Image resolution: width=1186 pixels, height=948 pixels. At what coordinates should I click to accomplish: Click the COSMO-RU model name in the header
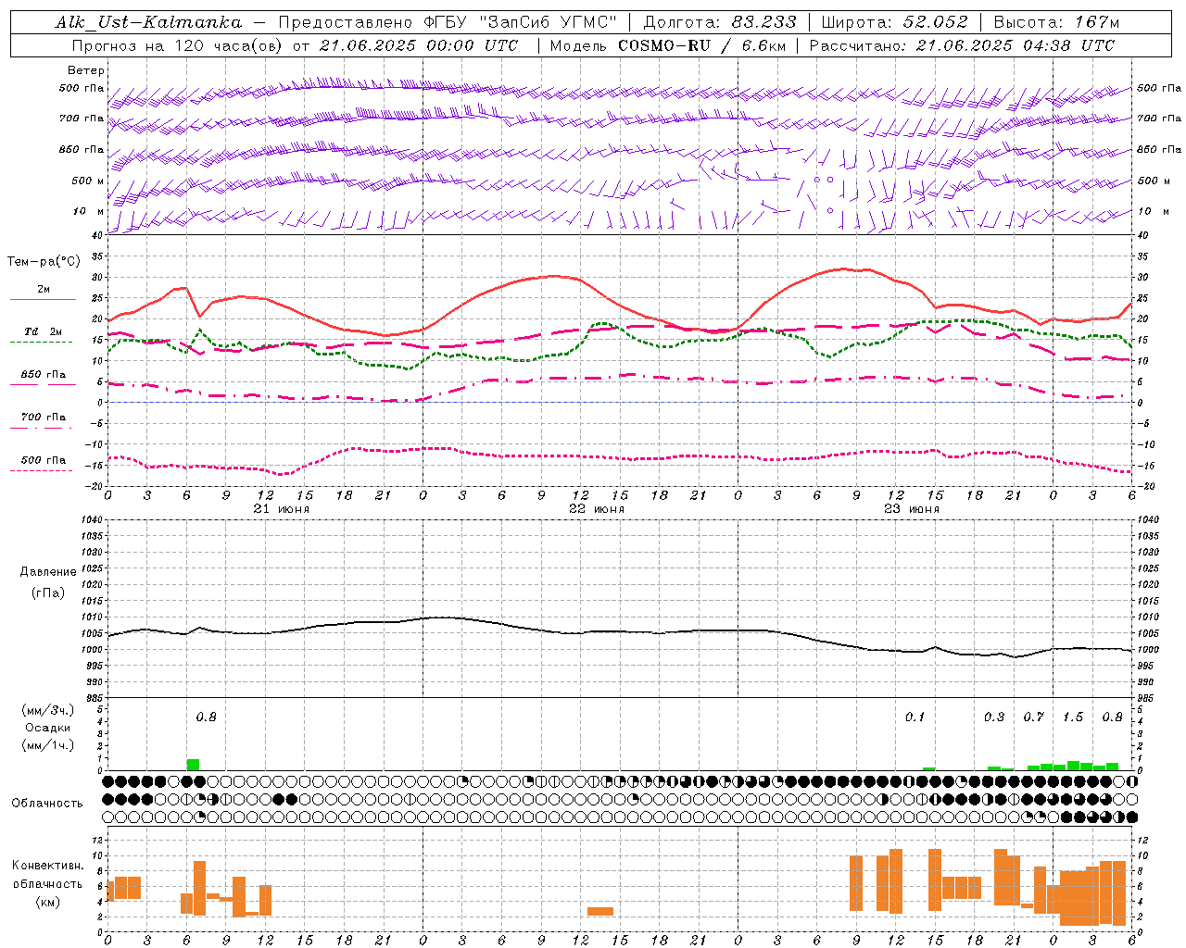pos(666,45)
